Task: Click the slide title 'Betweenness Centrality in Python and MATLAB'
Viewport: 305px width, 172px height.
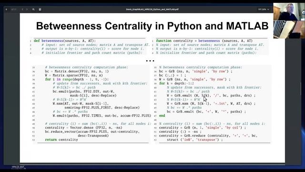Action: point(152,26)
